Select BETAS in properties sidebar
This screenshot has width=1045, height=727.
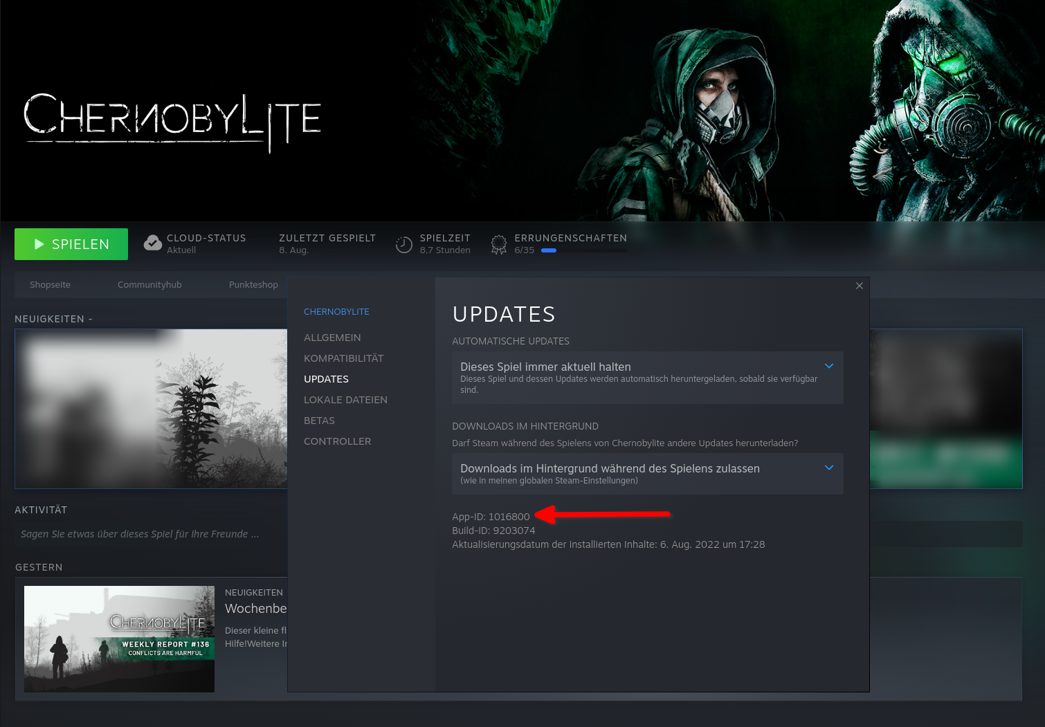pyautogui.click(x=319, y=421)
